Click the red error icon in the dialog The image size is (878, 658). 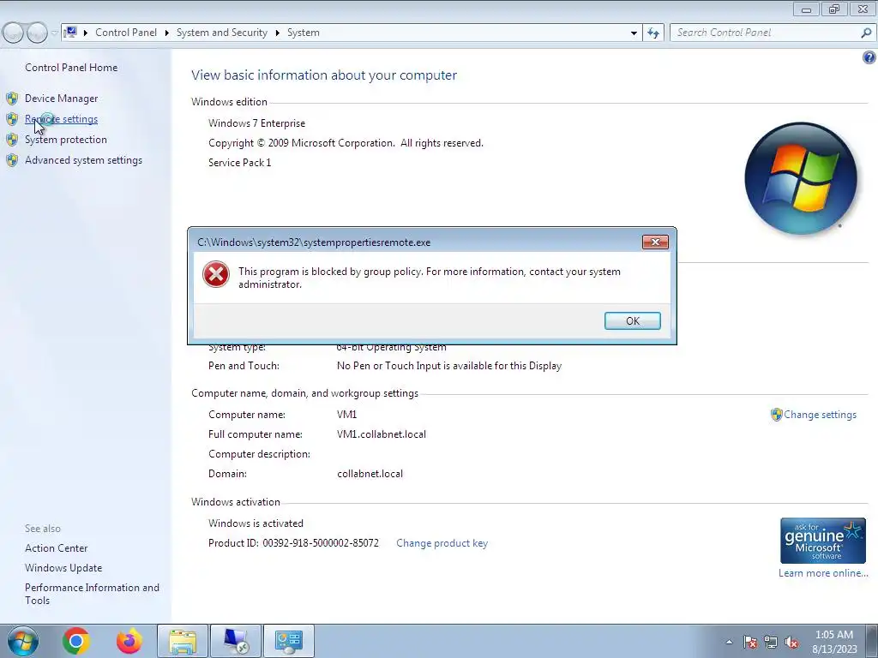pos(216,275)
